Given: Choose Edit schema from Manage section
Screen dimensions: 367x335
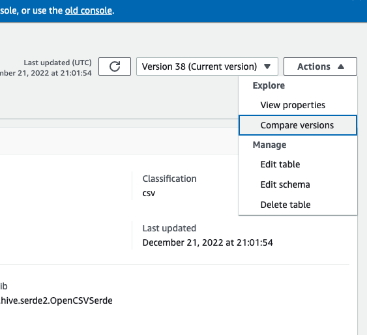Looking at the screenshot, I should pos(298,184).
